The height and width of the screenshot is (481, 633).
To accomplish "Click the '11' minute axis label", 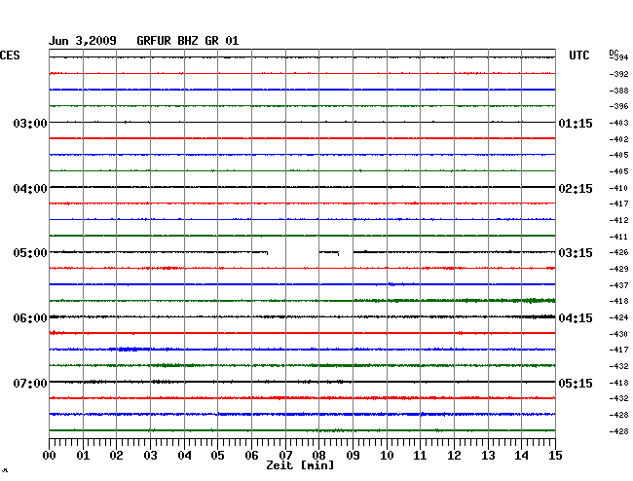I will 420,456.
